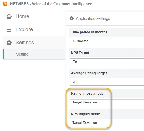
Task: Expand the Settings menu item
Action: click(34, 43)
